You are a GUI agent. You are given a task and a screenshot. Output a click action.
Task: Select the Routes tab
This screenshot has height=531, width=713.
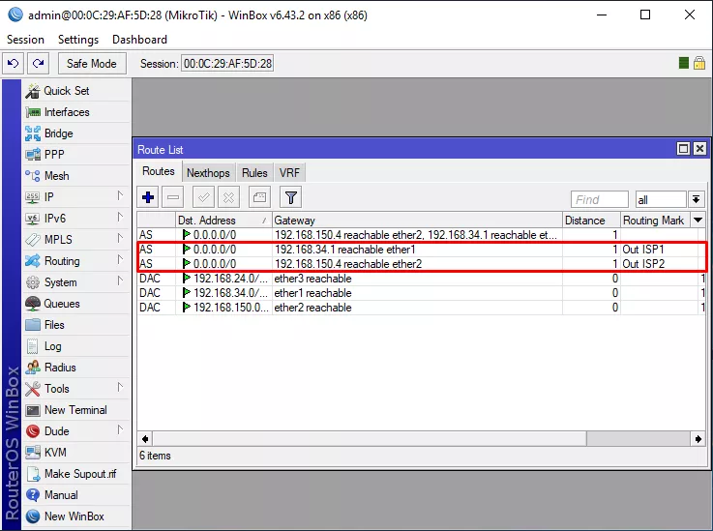click(x=159, y=171)
